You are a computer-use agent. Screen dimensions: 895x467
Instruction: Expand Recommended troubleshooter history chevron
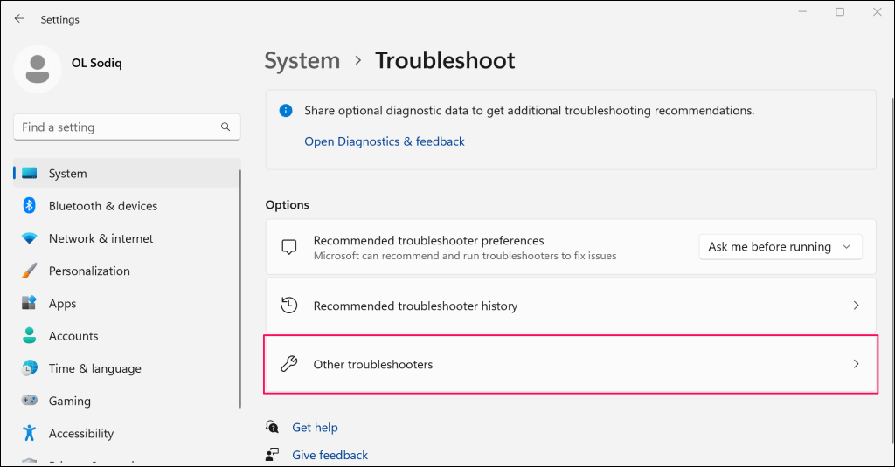856,306
